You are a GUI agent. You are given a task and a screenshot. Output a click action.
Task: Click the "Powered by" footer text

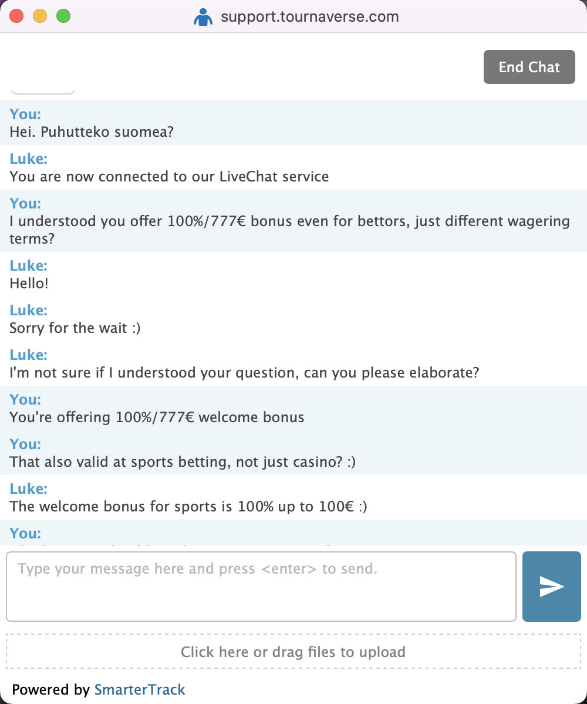(50, 689)
